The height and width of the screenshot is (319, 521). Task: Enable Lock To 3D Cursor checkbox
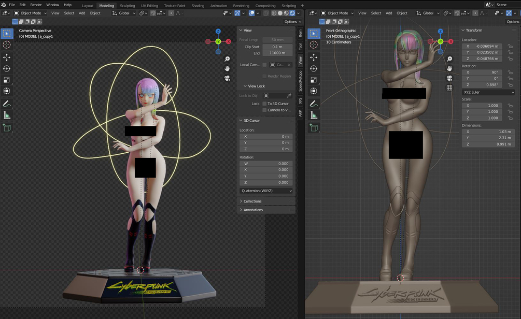pos(264,104)
